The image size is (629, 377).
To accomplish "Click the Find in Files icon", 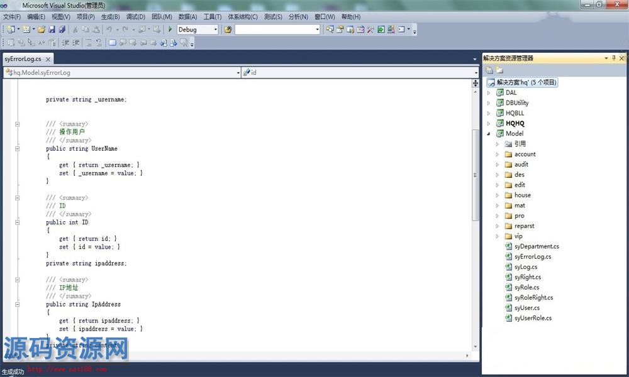I will tap(228, 30).
